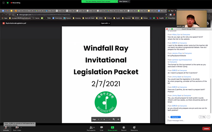Screen dimensions: 212x132
Task: Expand the View Options dropdown
Action: [124, 1]
